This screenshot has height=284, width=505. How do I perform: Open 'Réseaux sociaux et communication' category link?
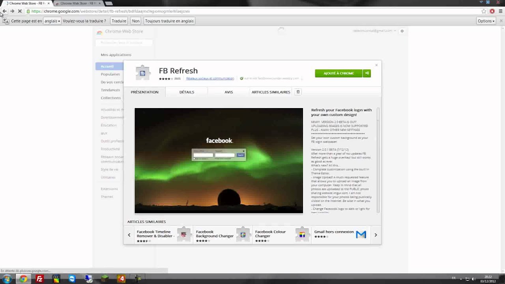(210, 78)
